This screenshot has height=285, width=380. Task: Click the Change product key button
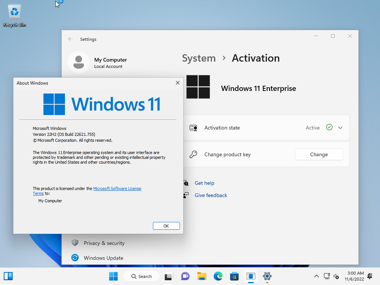coord(319,154)
